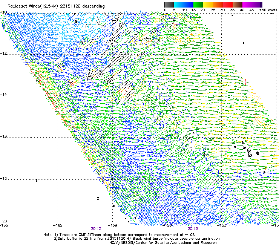The image size is (279, 245).
Task: Select the '-18' latitude axis label
Action: click(x=3, y=178)
